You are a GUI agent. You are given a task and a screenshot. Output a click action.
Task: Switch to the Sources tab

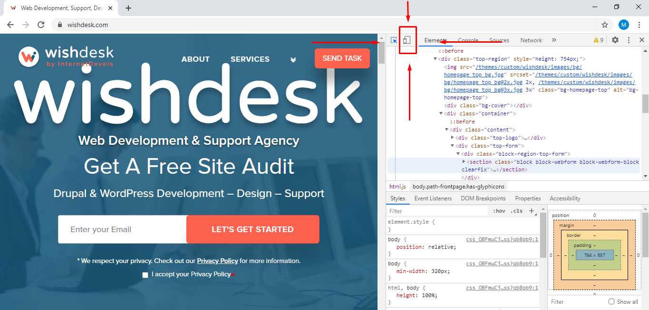click(x=499, y=40)
